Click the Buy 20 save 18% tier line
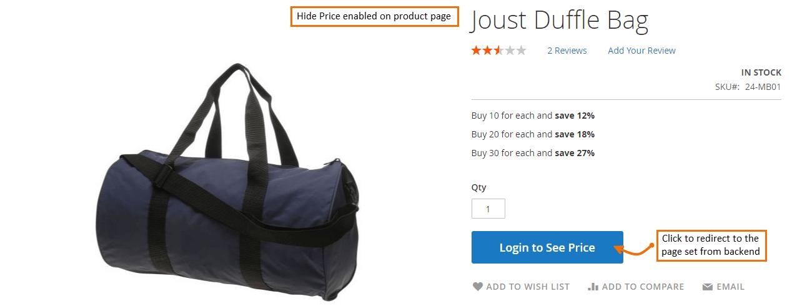 533,134
